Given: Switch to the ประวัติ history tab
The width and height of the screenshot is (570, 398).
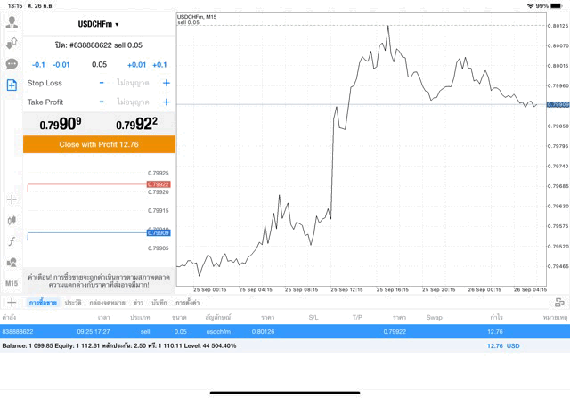Looking at the screenshot, I should [x=73, y=304].
